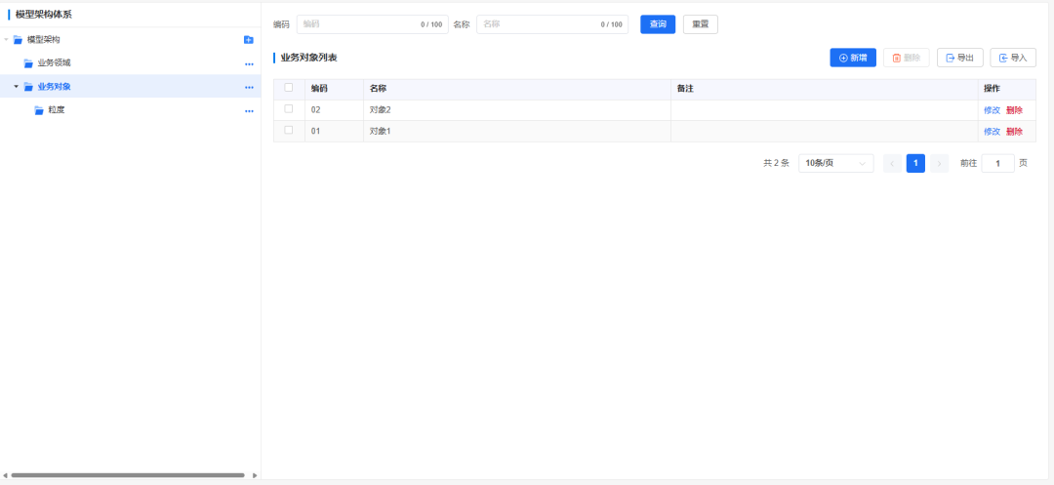
Task: Click 删除 link for 对象1
Action: pyautogui.click(x=1014, y=132)
